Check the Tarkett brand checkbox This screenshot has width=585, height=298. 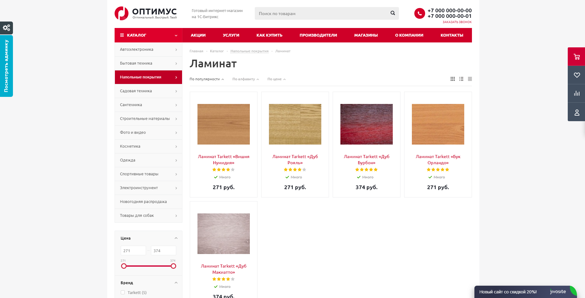123,292
